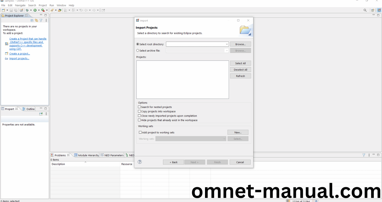Image resolution: width=382 pixels, height=202 pixels.
Task: Toggle Link with Editor in Project Explorer
Action: 36,21
